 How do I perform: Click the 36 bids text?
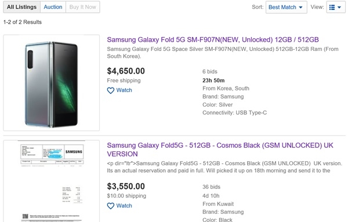click(x=211, y=187)
